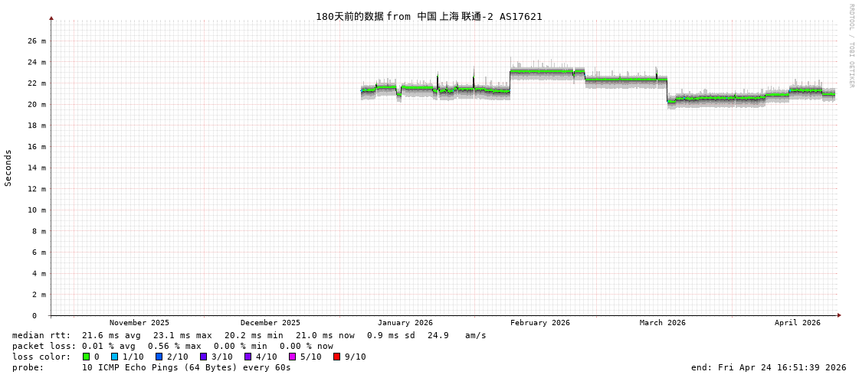Click the light blue 1/10 loss swatch

click(115, 357)
